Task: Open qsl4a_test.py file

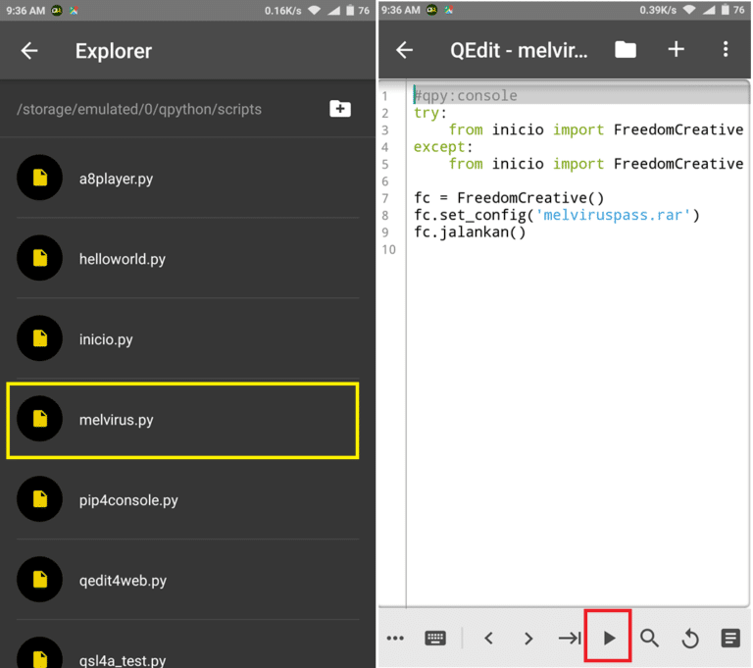Action: click(188, 646)
